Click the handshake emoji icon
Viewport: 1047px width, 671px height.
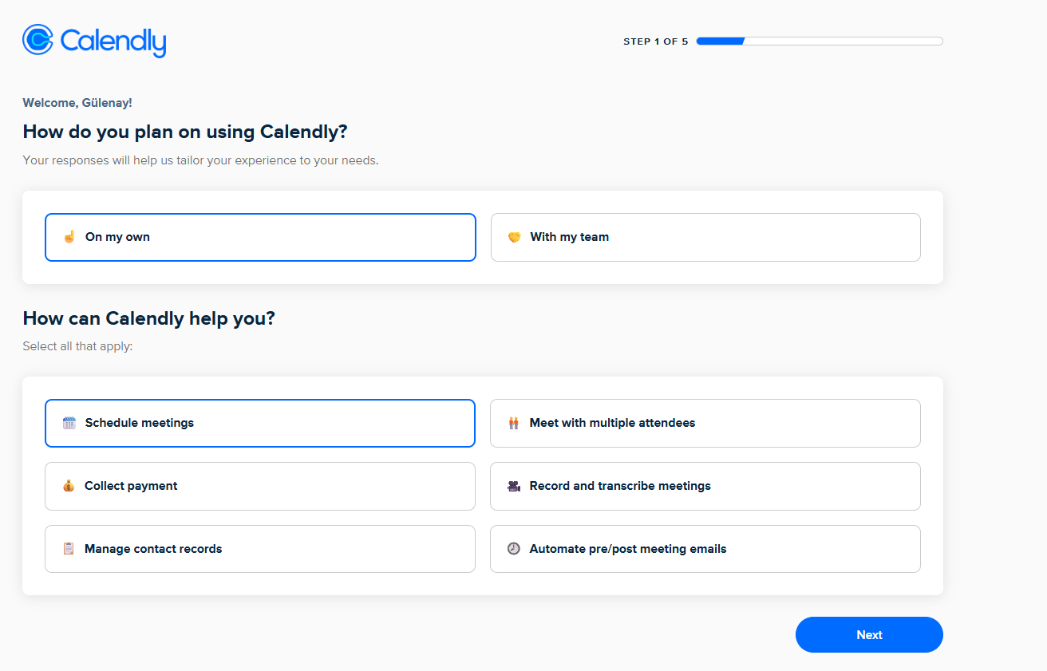(514, 237)
